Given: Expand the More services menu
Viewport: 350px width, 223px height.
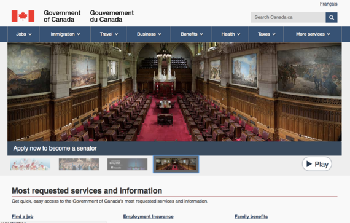Looking at the screenshot, I should click(x=313, y=34).
